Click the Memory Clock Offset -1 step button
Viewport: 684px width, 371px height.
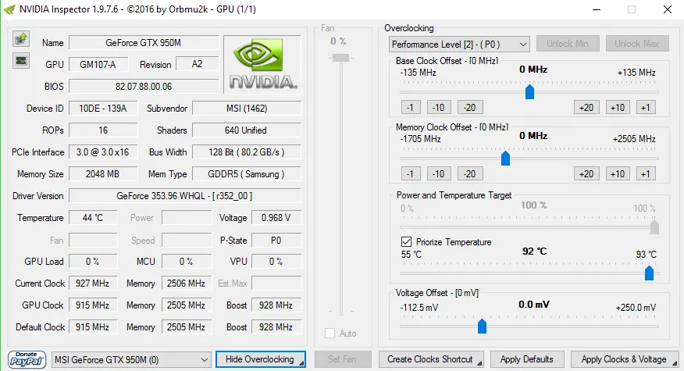click(410, 173)
